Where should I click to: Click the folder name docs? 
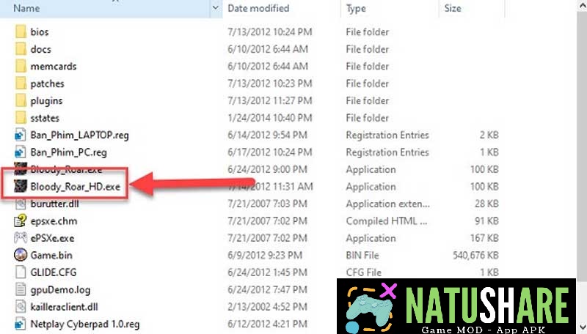tap(40, 49)
